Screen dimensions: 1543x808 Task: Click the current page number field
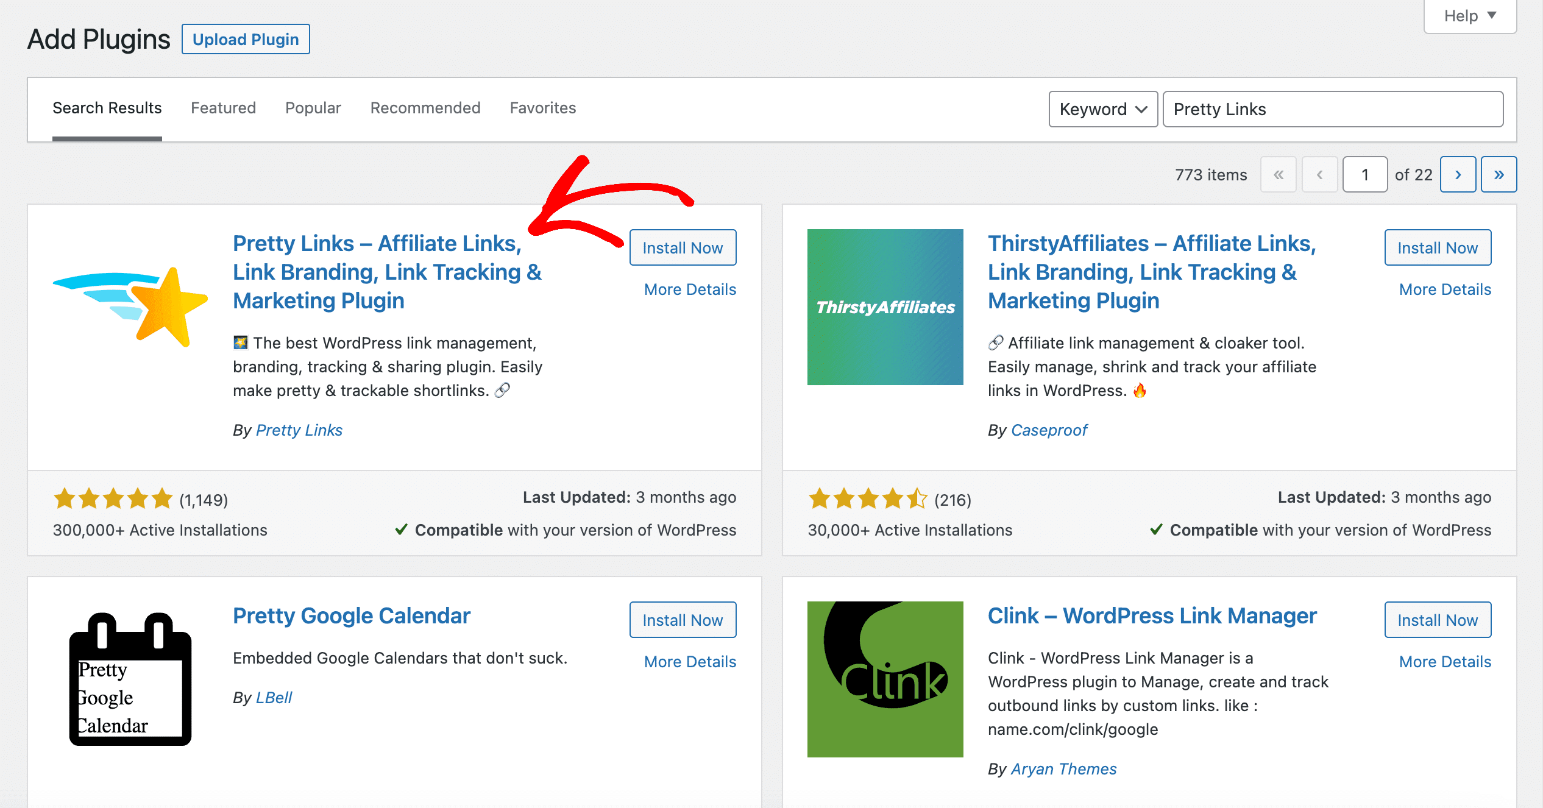(1365, 175)
